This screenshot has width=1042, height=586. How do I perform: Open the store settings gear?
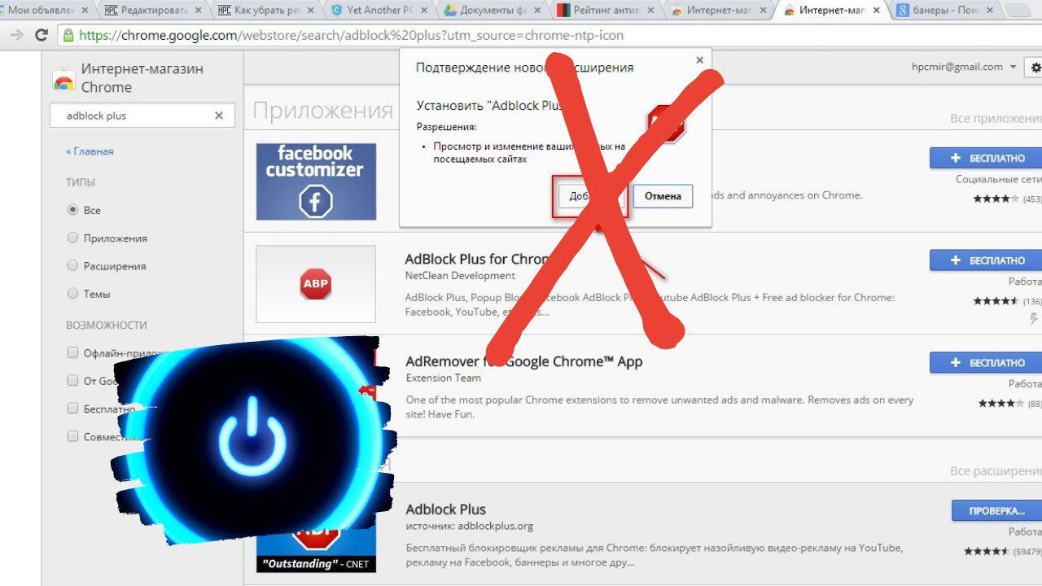click(1035, 68)
